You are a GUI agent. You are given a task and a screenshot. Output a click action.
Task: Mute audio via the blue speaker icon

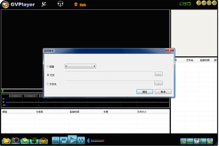point(88,141)
